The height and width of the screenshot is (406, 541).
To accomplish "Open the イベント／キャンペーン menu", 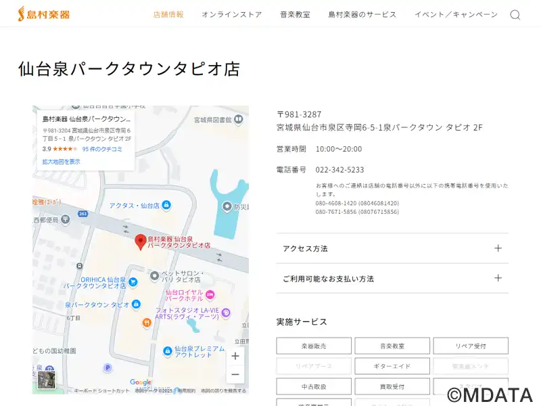I will [456, 14].
